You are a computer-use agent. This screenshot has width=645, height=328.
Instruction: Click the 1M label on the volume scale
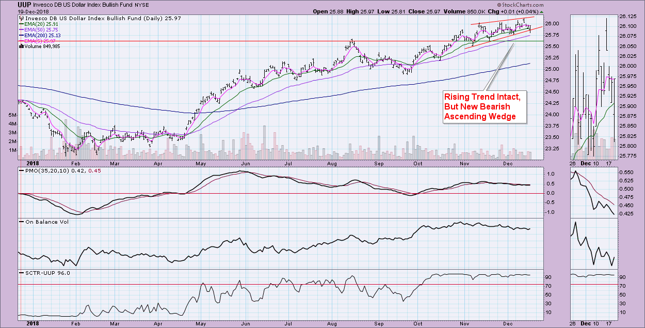(x=12, y=150)
